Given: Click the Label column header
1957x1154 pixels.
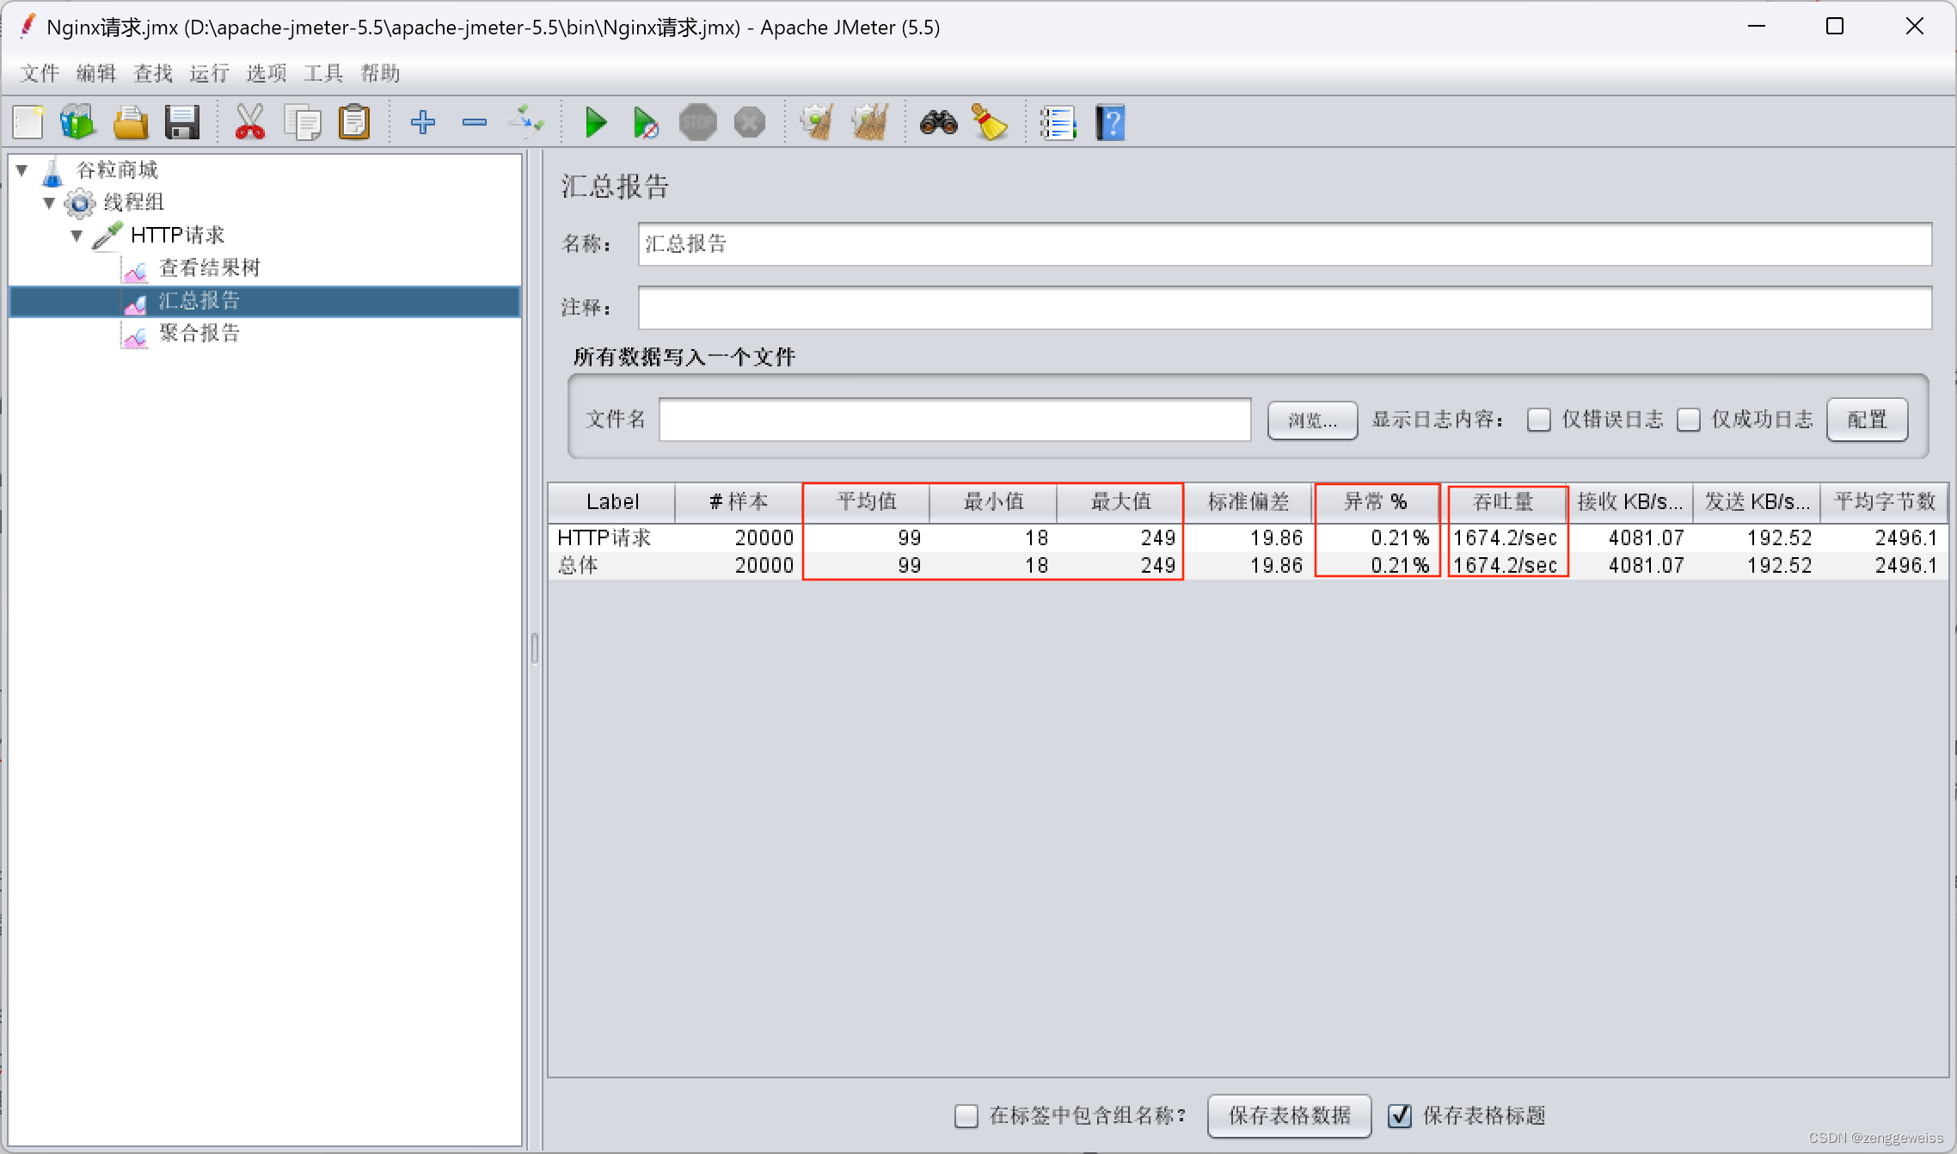Looking at the screenshot, I should point(612,502).
